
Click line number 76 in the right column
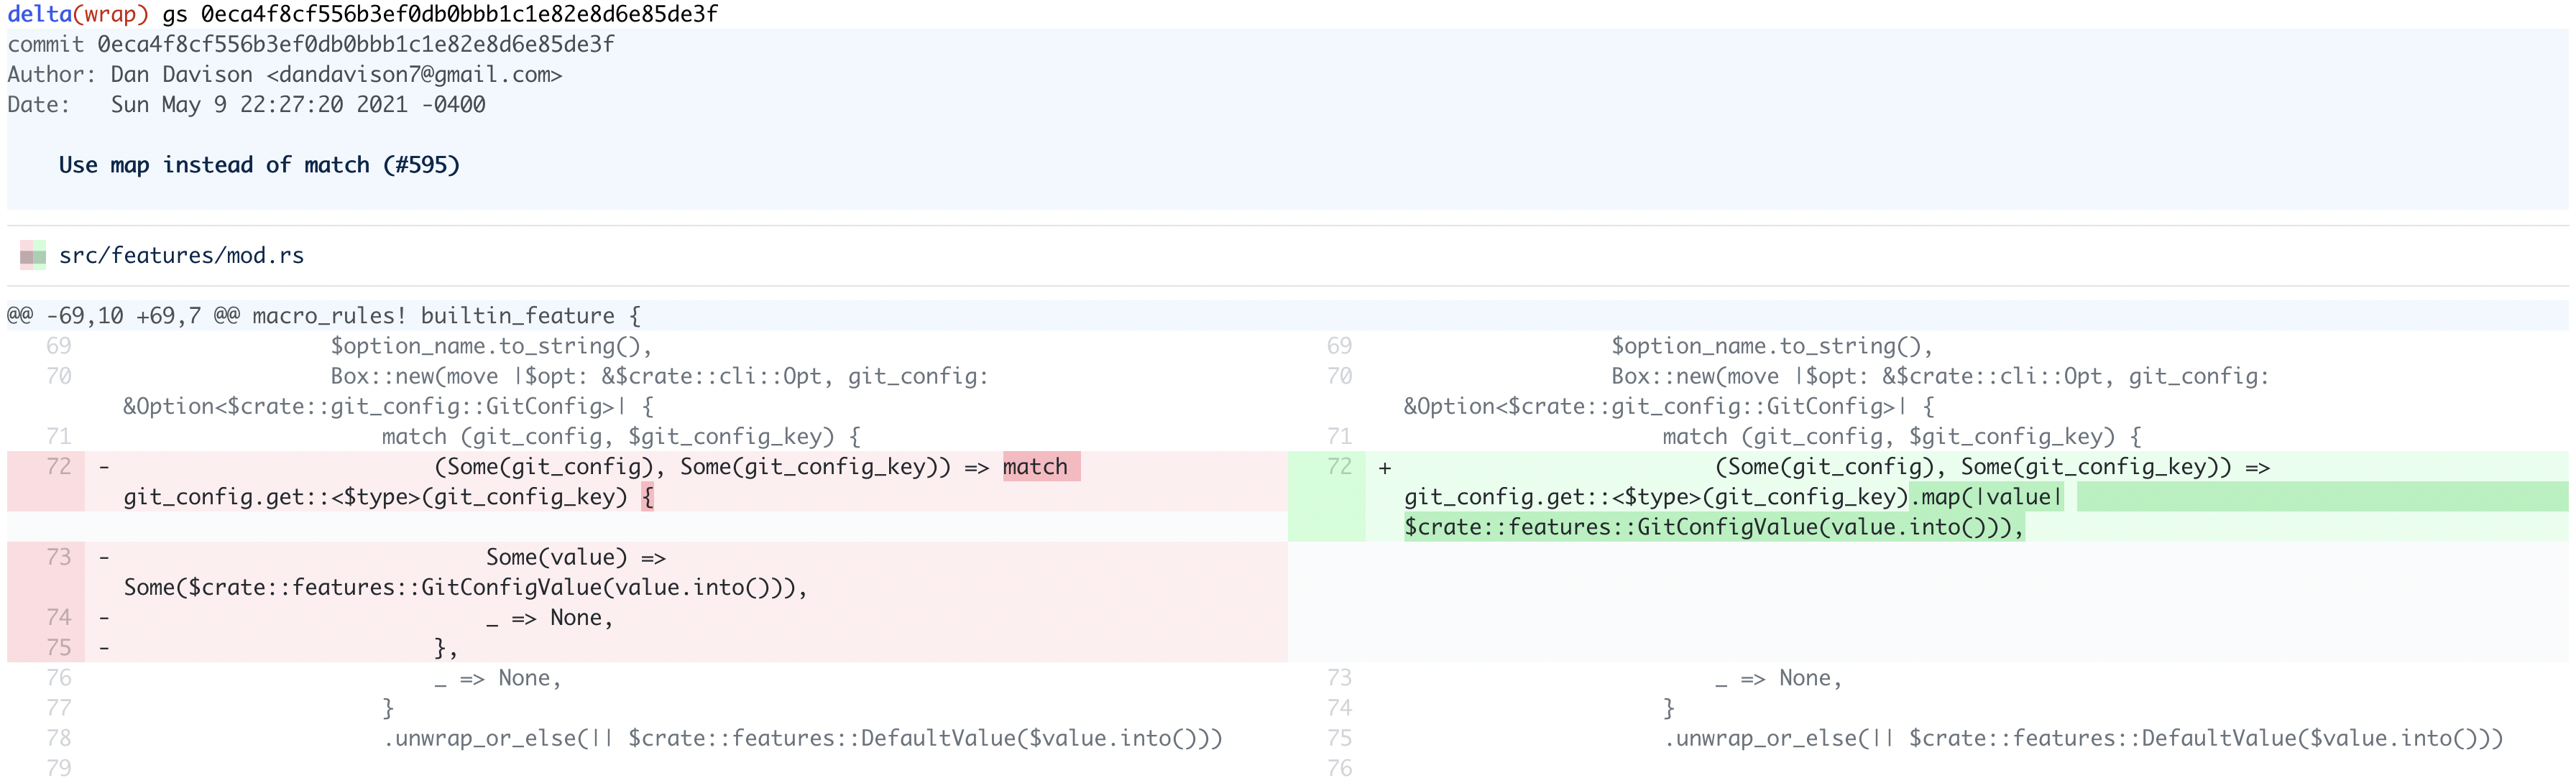click(x=1340, y=767)
